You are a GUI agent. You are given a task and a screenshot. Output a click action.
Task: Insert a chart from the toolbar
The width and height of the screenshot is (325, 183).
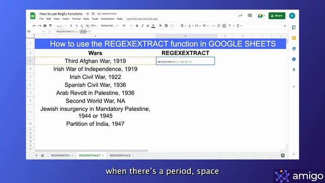tap(224, 26)
